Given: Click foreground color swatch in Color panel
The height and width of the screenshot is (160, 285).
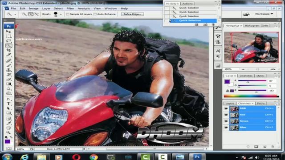Looking at the screenshot, I should 227,81.
